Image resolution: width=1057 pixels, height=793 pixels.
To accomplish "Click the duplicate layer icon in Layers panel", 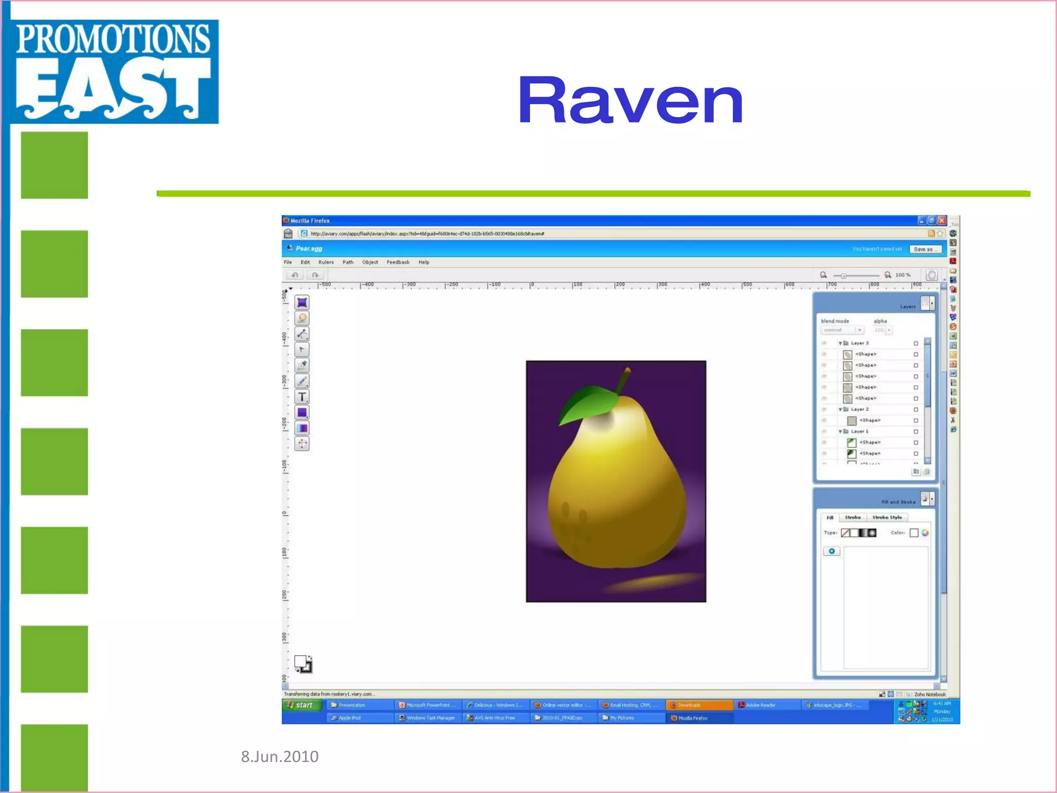I will 926,471.
